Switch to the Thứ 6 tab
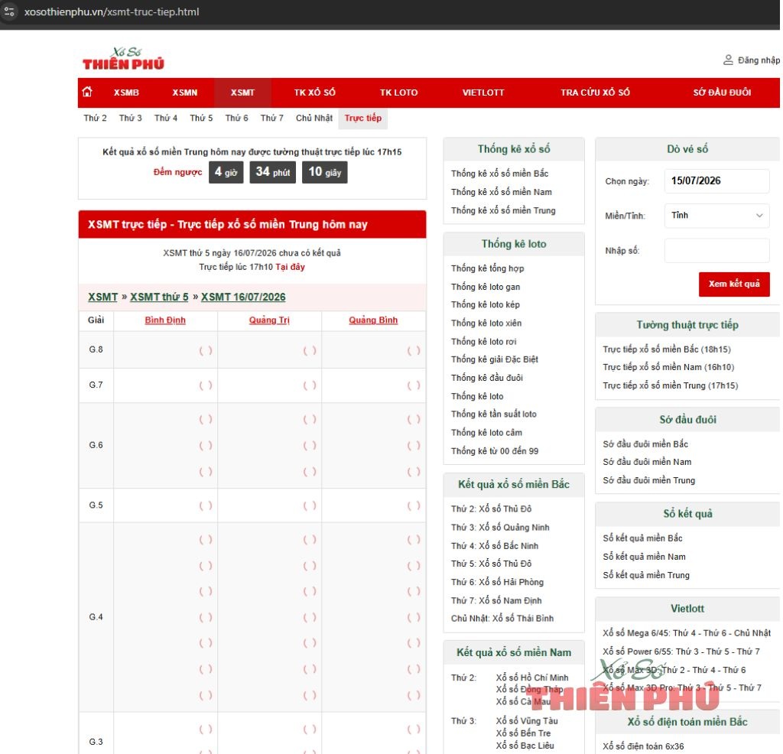This screenshot has height=754, width=783. coord(237,118)
